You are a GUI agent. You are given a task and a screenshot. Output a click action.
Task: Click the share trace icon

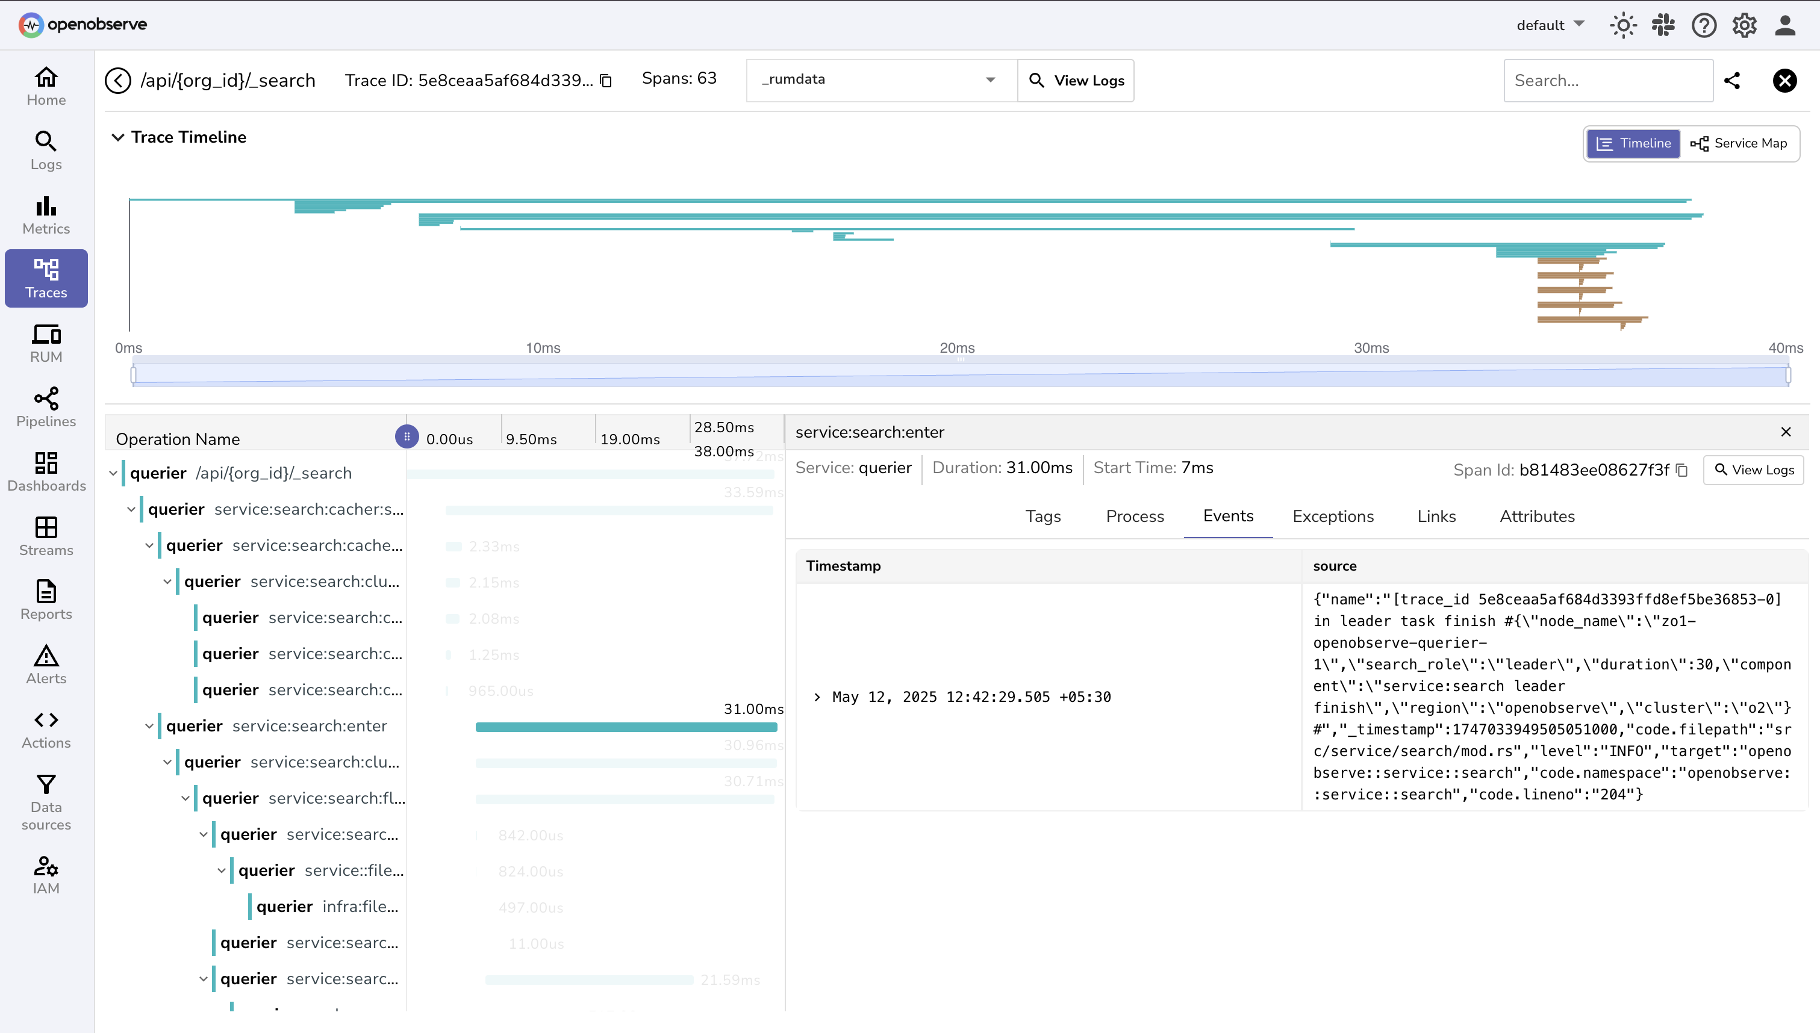pos(1732,81)
